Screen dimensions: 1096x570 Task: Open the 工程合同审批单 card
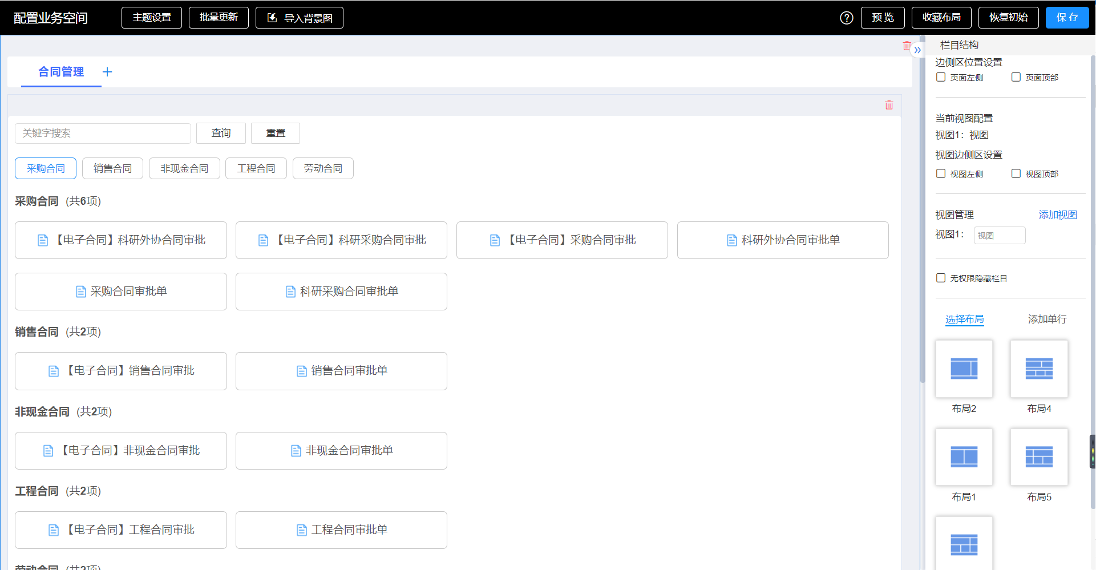click(x=341, y=530)
